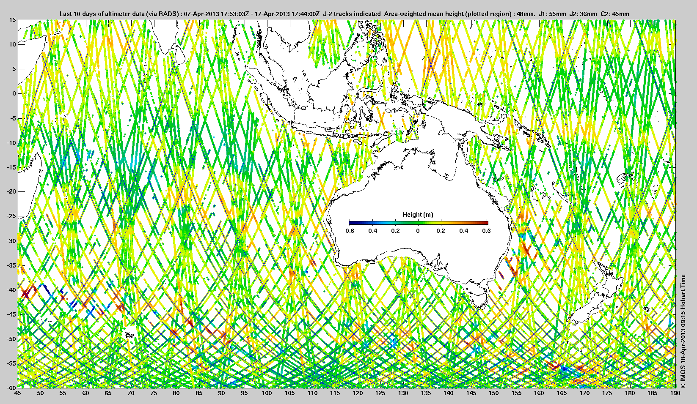Click longitude tick label '115' on bottom axis

coord(335,393)
